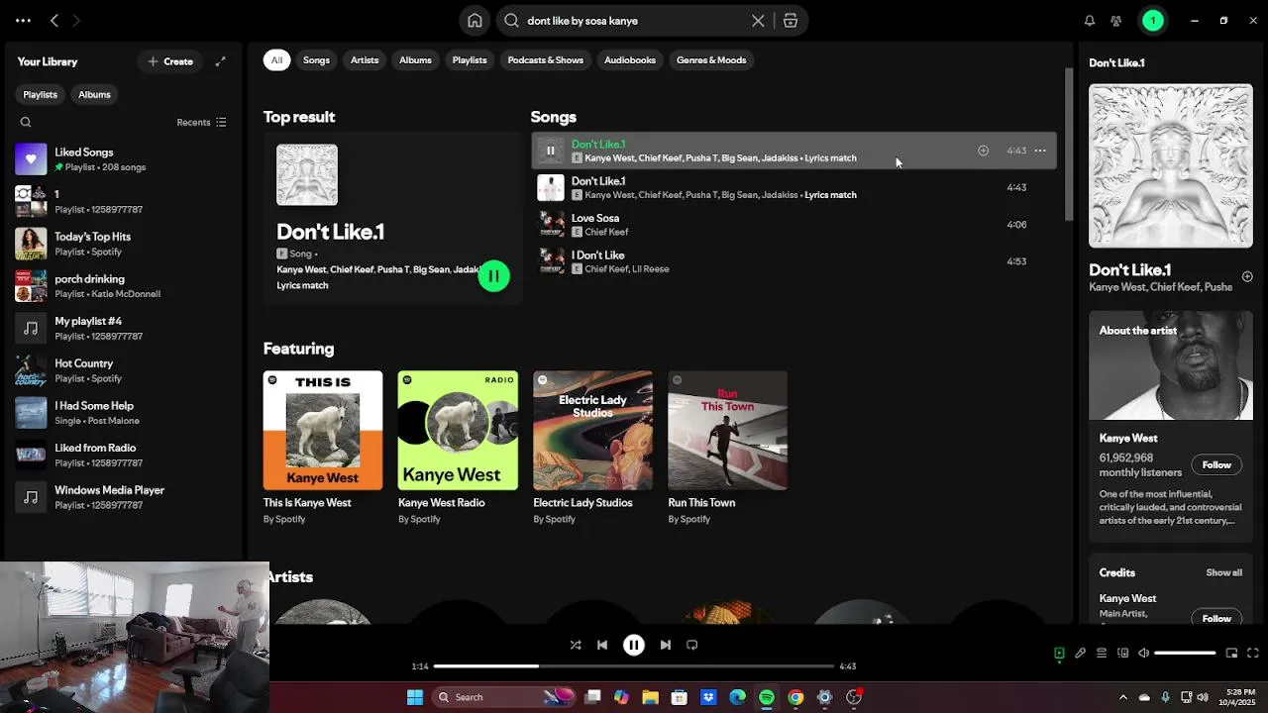Viewport: 1268px width, 713px height.
Task: Select the Audiobooks filter chip
Action: [x=630, y=60]
